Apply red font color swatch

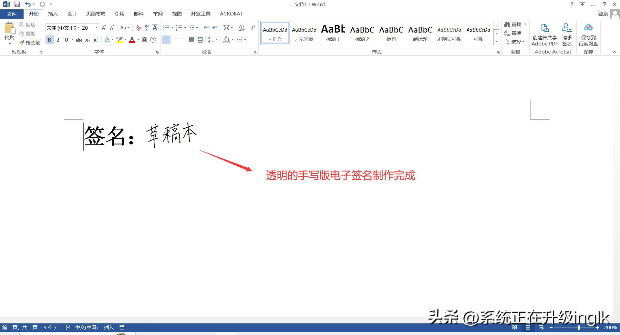[x=132, y=40]
